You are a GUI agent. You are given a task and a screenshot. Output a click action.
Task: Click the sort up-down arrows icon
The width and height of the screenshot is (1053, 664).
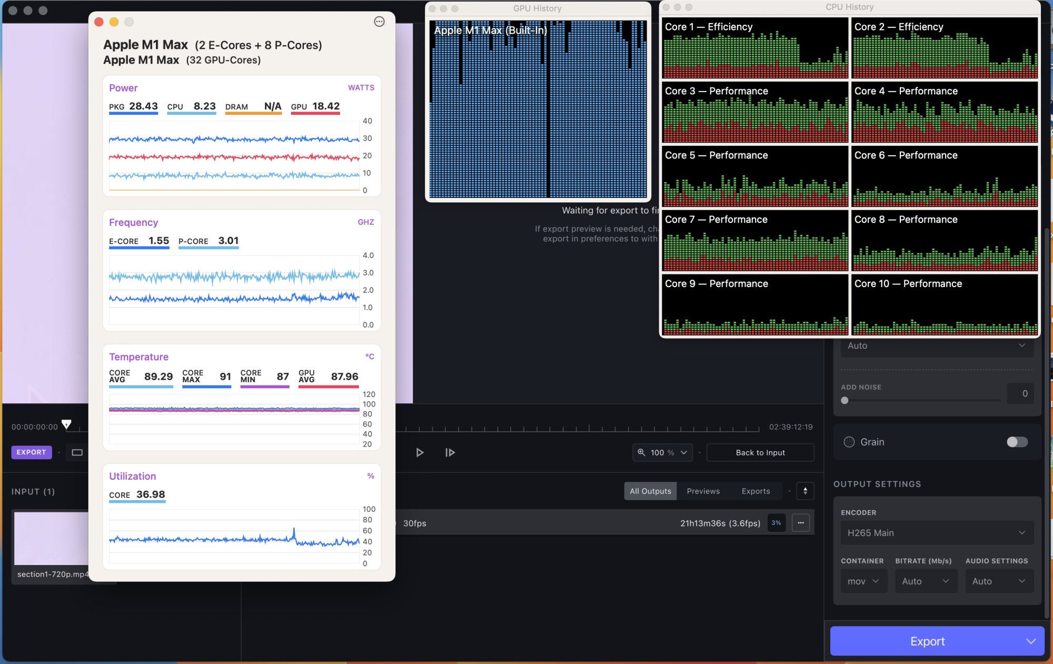coord(805,491)
